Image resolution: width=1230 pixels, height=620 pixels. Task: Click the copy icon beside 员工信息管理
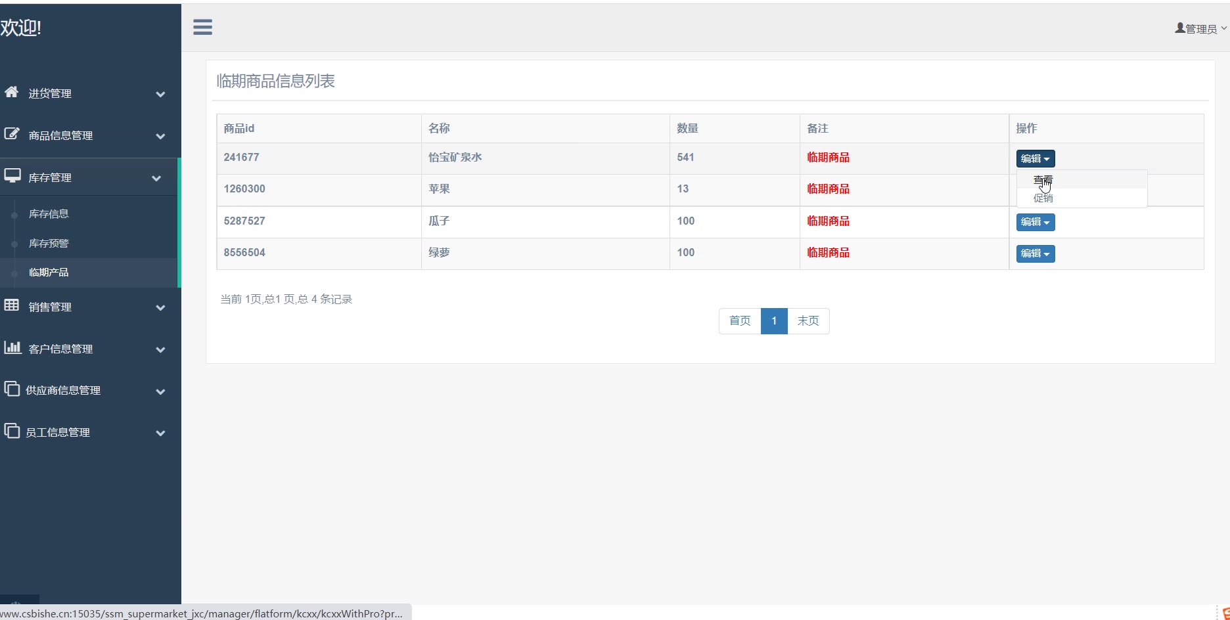11,431
